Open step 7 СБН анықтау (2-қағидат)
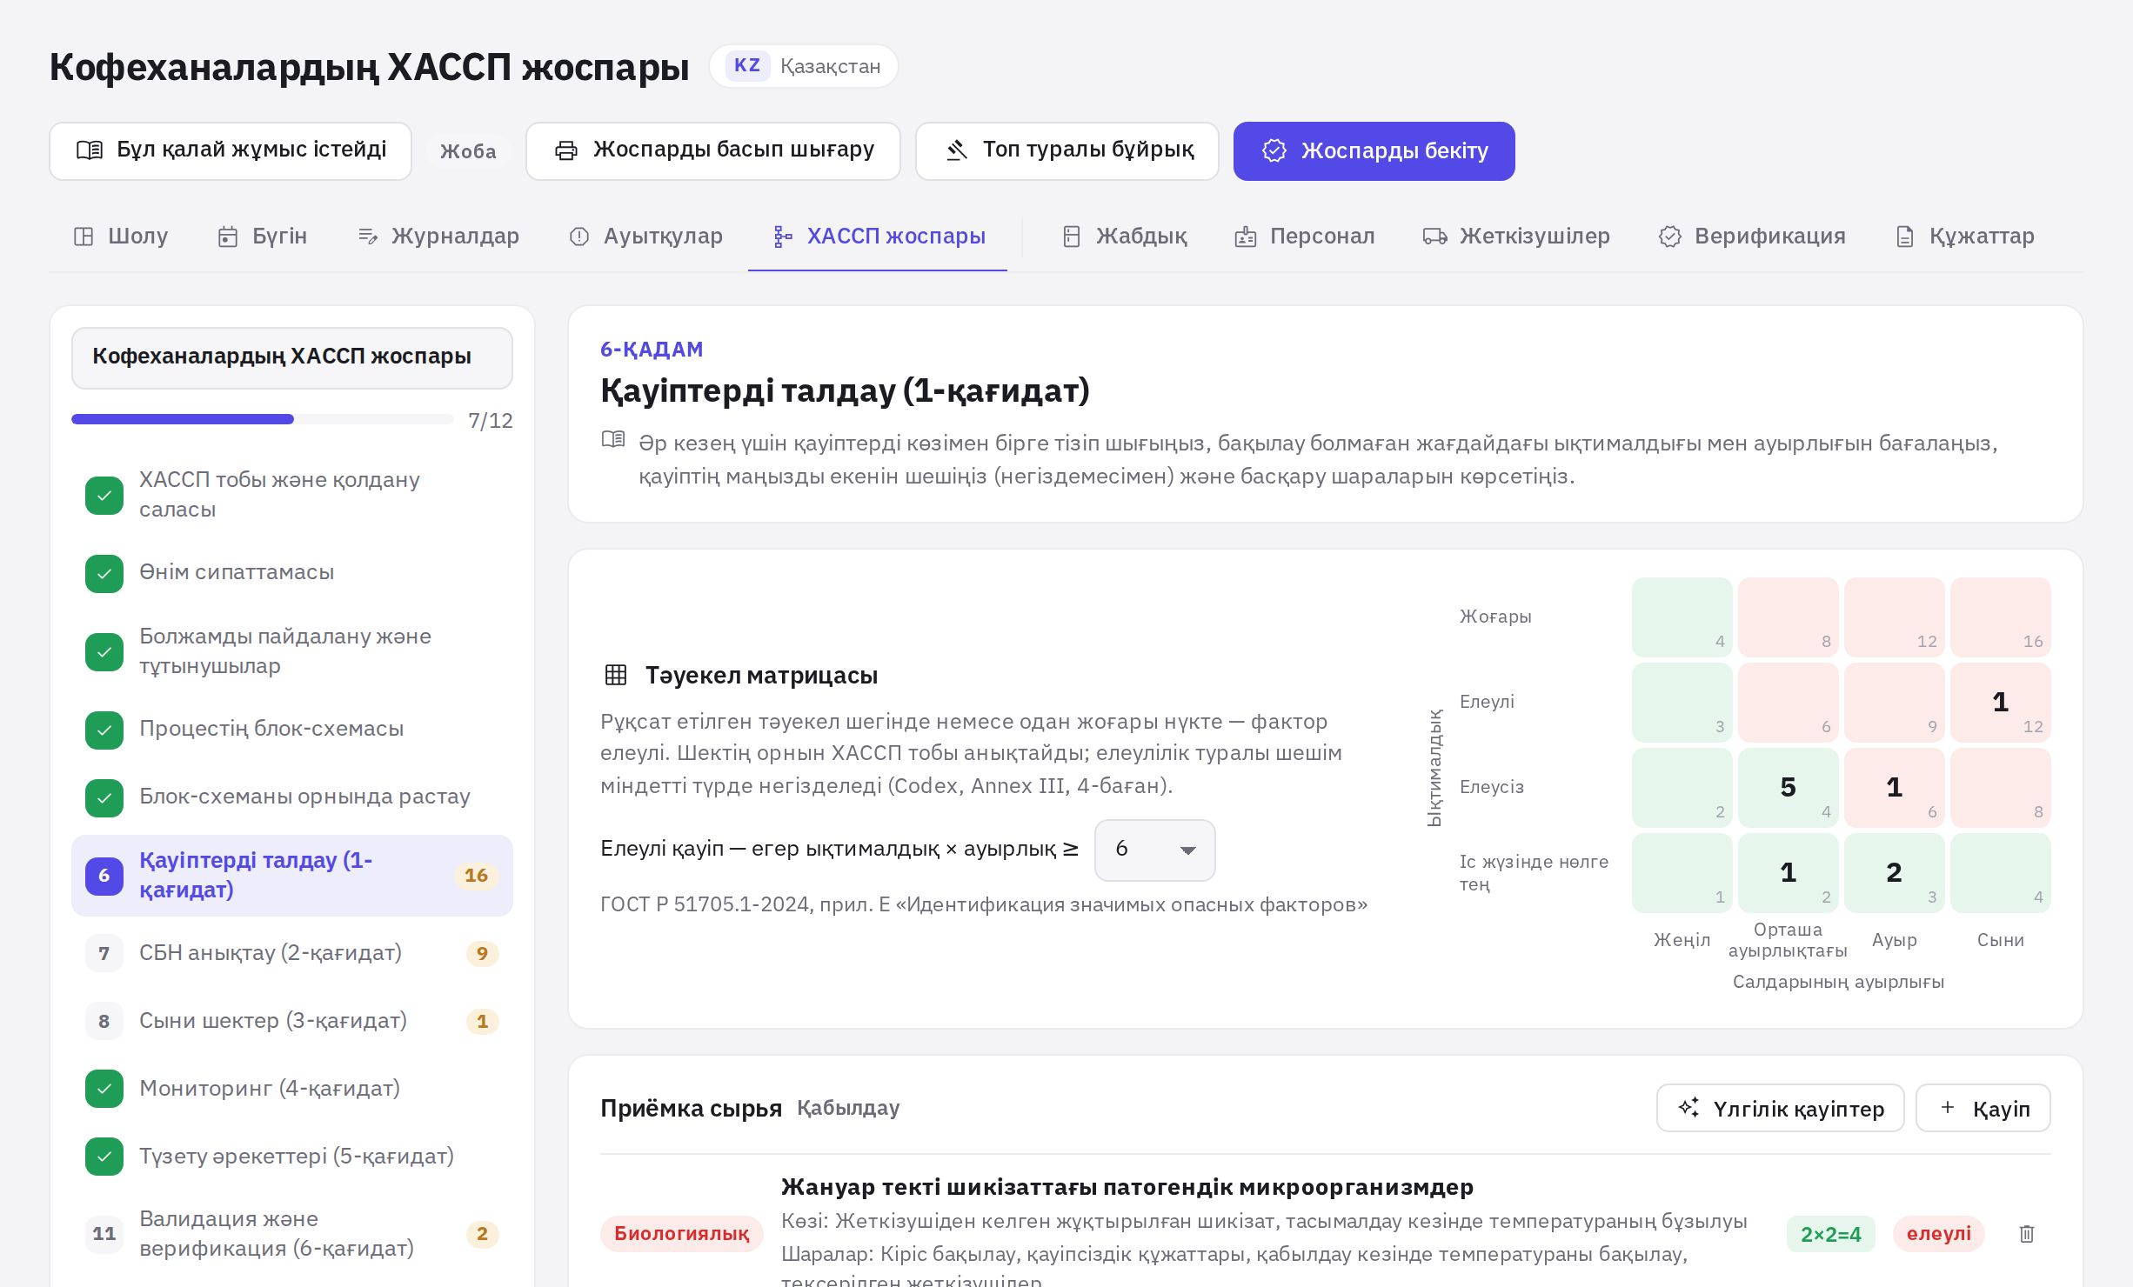Image resolution: width=2133 pixels, height=1287 pixels. pyautogui.click(x=292, y=953)
